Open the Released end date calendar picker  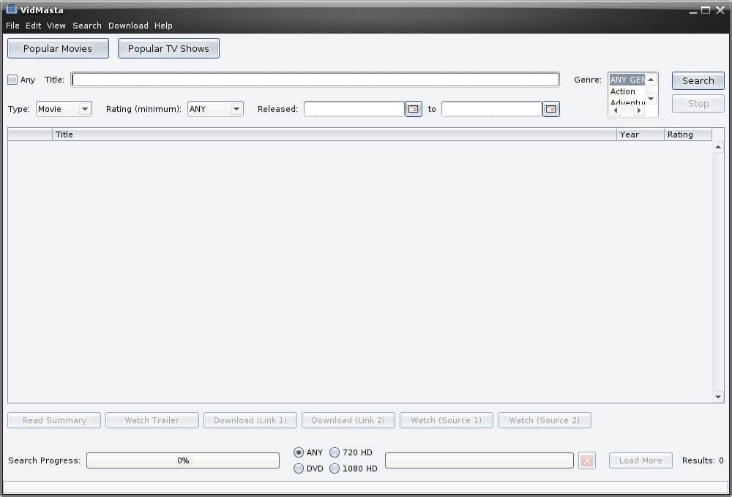551,109
